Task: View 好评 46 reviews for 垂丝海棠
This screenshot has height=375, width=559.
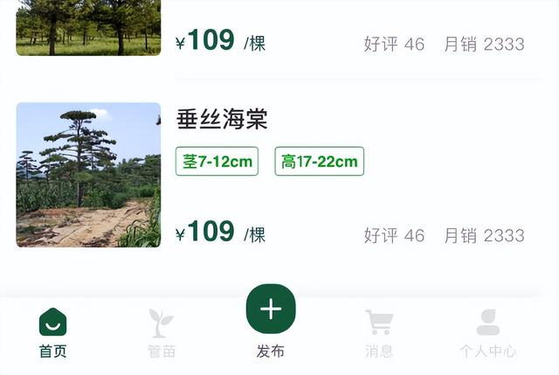Action: [394, 235]
